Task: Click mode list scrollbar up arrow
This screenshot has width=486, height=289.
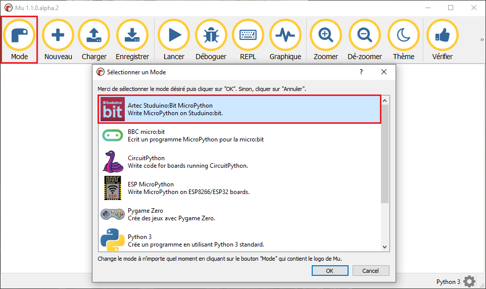Action: 384,101
